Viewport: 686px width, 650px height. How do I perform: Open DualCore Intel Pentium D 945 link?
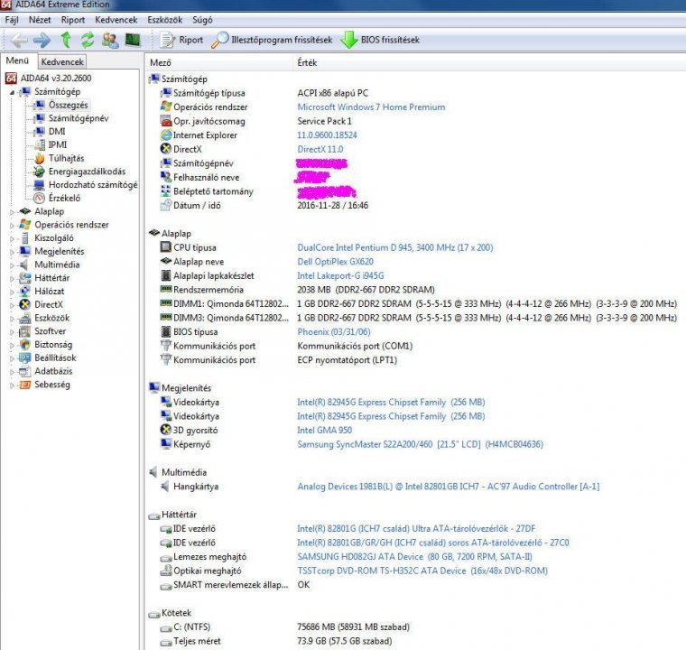(x=394, y=247)
